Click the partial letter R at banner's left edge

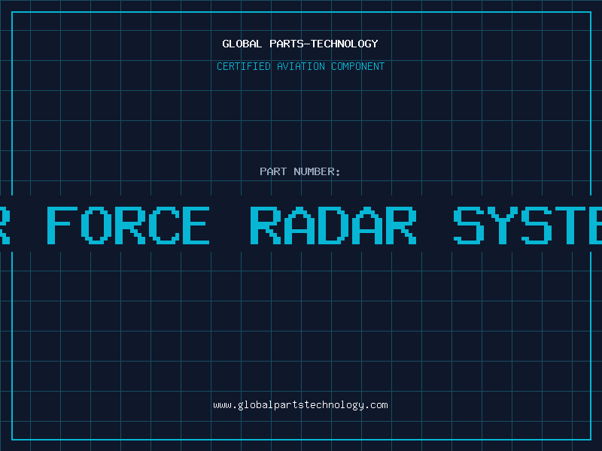pyautogui.click(x=4, y=225)
